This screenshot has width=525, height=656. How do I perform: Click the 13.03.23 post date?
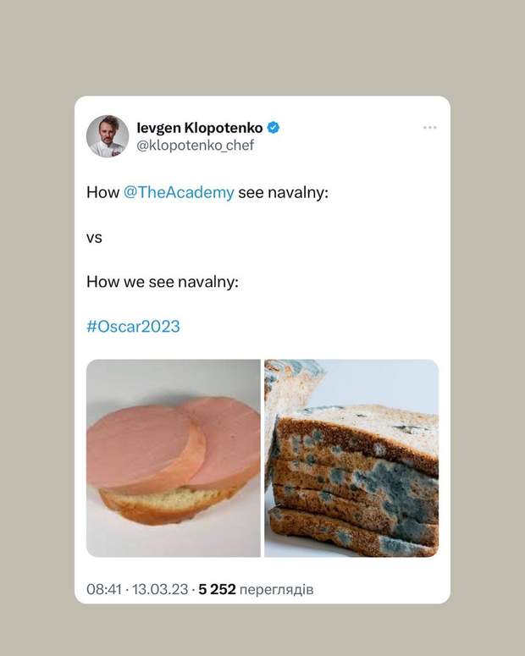coord(161,589)
